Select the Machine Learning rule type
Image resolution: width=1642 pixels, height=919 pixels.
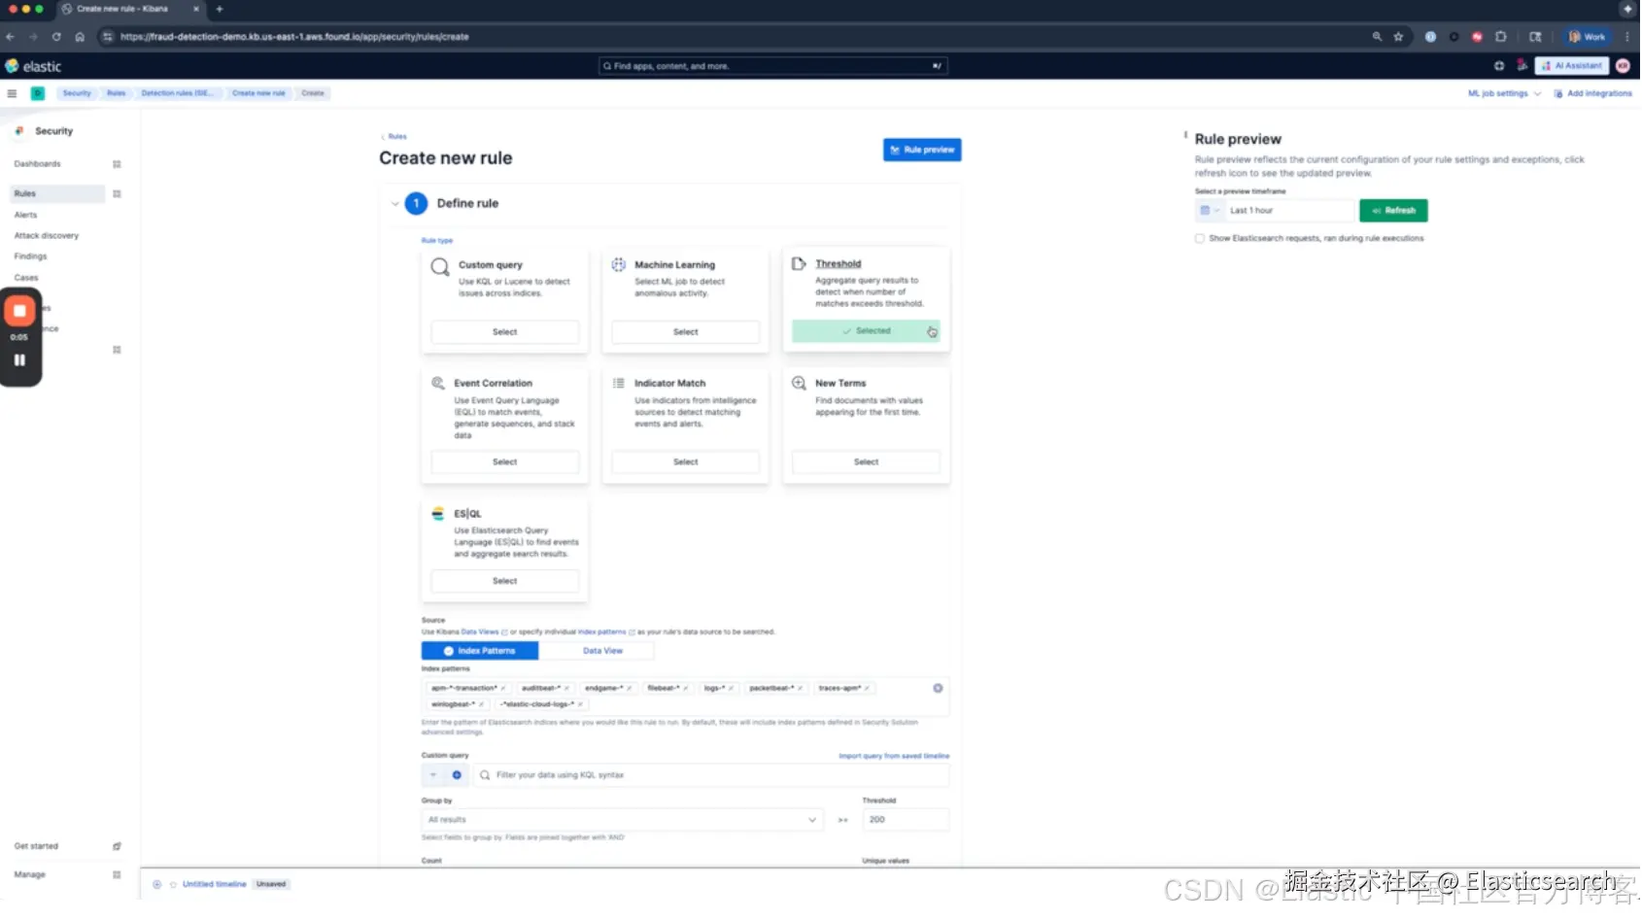click(x=686, y=332)
